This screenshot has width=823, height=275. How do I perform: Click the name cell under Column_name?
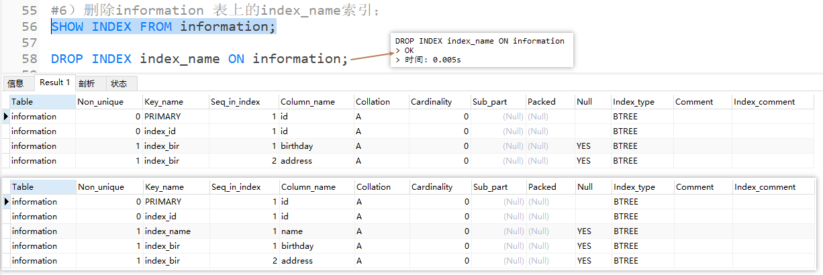tap(292, 231)
